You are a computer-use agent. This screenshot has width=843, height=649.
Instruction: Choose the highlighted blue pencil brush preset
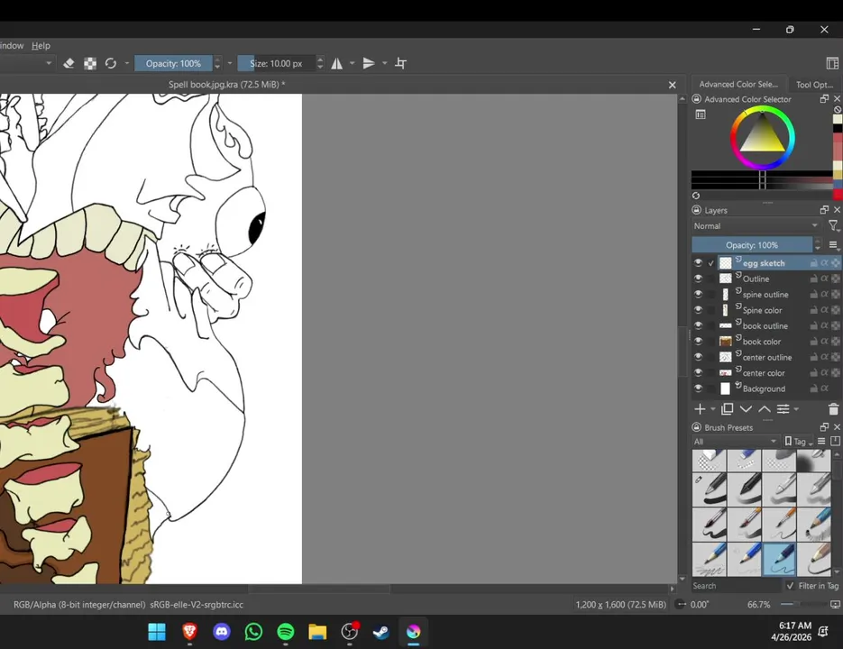(x=780, y=559)
